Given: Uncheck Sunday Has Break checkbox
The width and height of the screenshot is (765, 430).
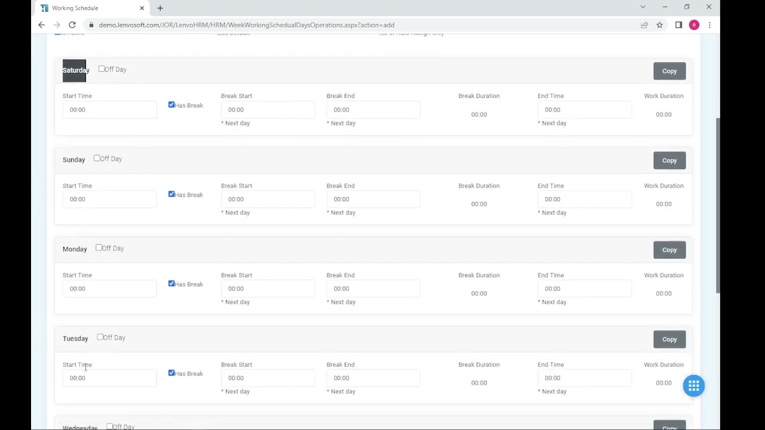Looking at the screenshot, I should (172, 195).
